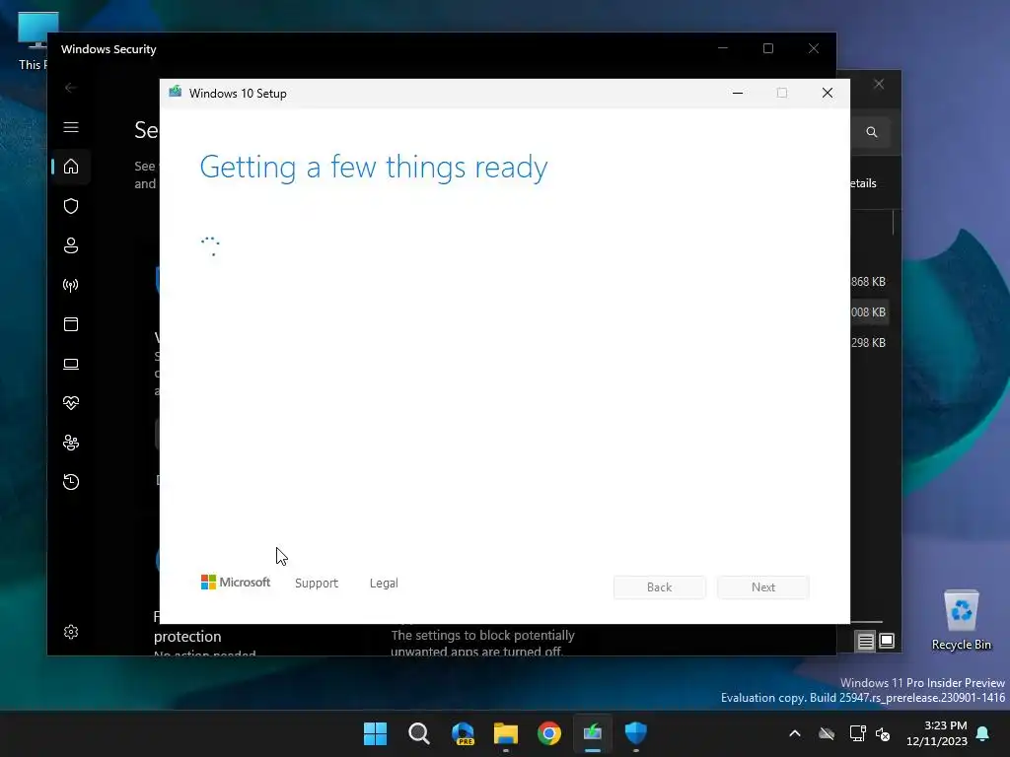
Task: Click the Next button in Setup
Action: click(763, 587)
